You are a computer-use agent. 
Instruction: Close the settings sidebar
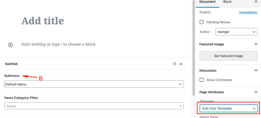point(256,2)
